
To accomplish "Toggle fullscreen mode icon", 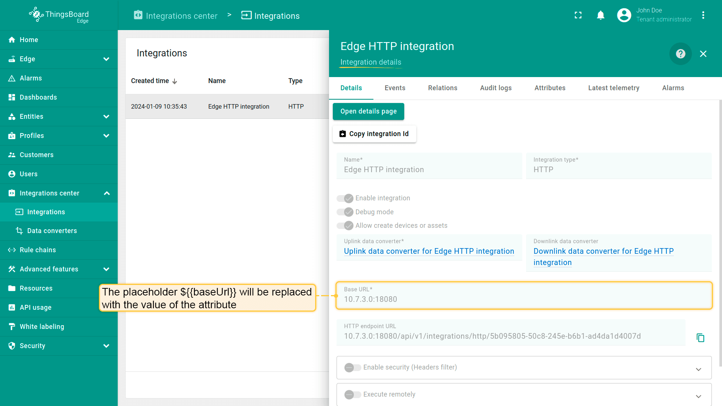I will tap(578, 15).
